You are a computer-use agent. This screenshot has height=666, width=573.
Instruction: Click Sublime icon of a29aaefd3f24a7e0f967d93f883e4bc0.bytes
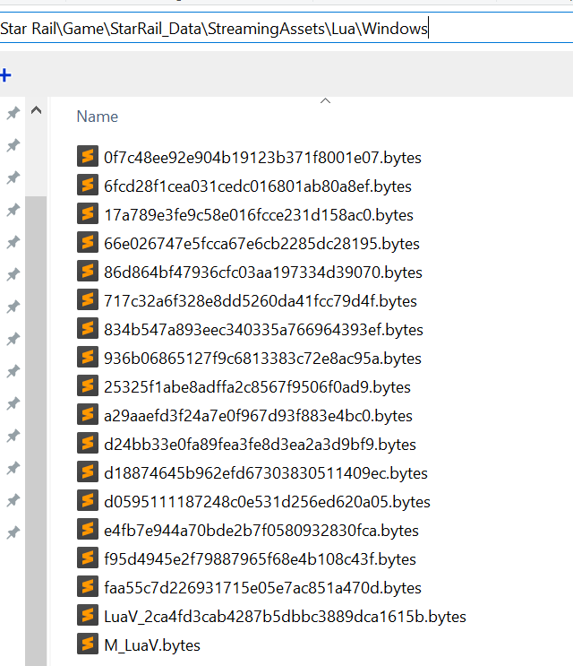click(x=88, y=414)
